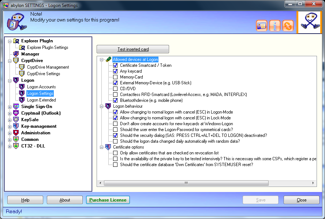Click the KeySafe icon

pos(16,120)
